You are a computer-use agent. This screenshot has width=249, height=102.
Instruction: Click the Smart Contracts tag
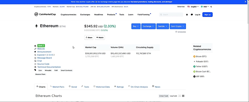coord(66,70)
